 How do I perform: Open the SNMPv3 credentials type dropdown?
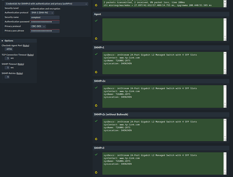(47, 4)
